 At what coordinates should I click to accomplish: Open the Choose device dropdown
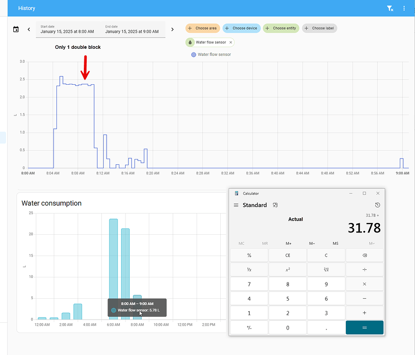click(241, 28)
